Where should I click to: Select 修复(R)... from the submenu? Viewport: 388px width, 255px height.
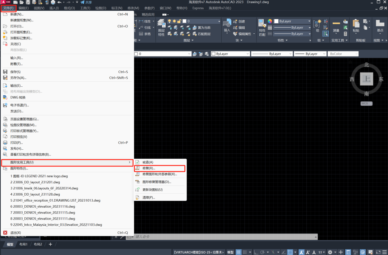[x=149, y=168]
